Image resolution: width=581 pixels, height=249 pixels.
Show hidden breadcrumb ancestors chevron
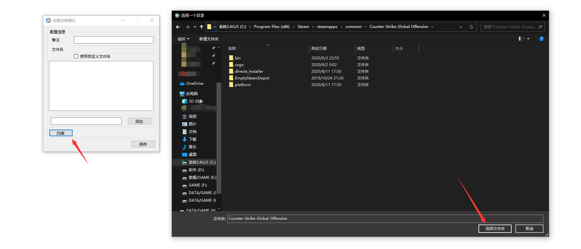point(215,27)
